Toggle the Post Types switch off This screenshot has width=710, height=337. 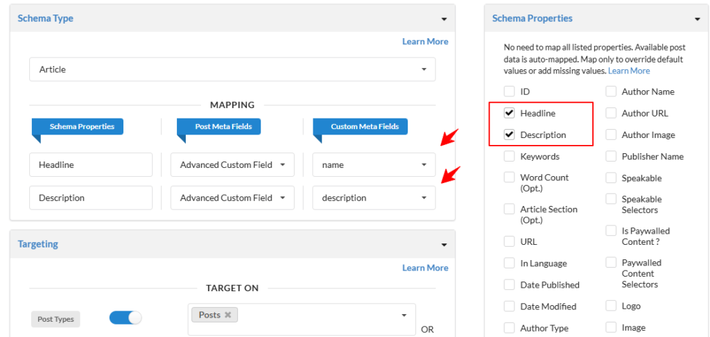click(x=125, y=318)
